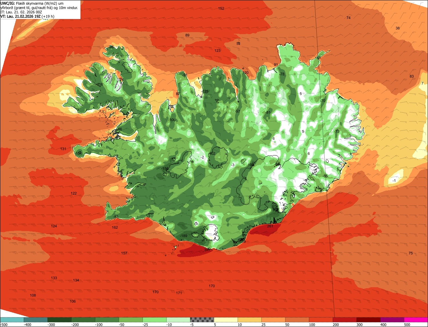The height and width of the screenshot is (327, 428).
Task: Select the '-97' map value
Action: point(237,111)
